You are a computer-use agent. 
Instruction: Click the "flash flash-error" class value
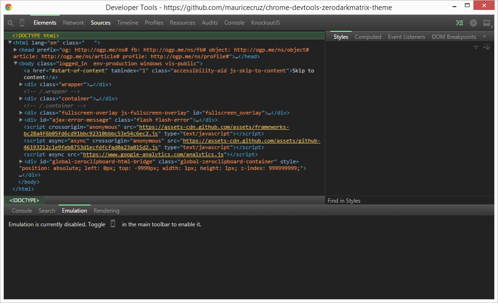pyautogui.click(x=163, y=120)
